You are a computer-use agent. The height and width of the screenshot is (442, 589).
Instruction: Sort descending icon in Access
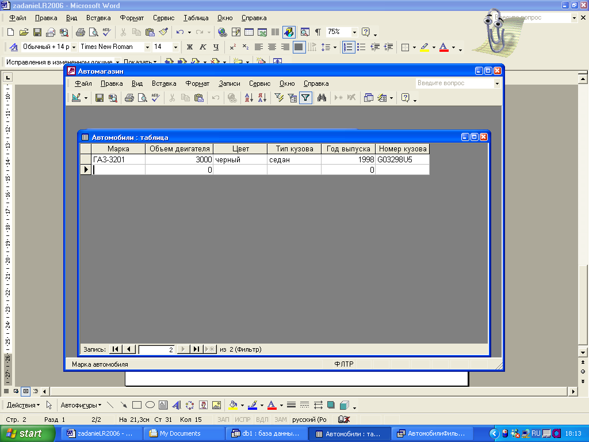[262, 98]
